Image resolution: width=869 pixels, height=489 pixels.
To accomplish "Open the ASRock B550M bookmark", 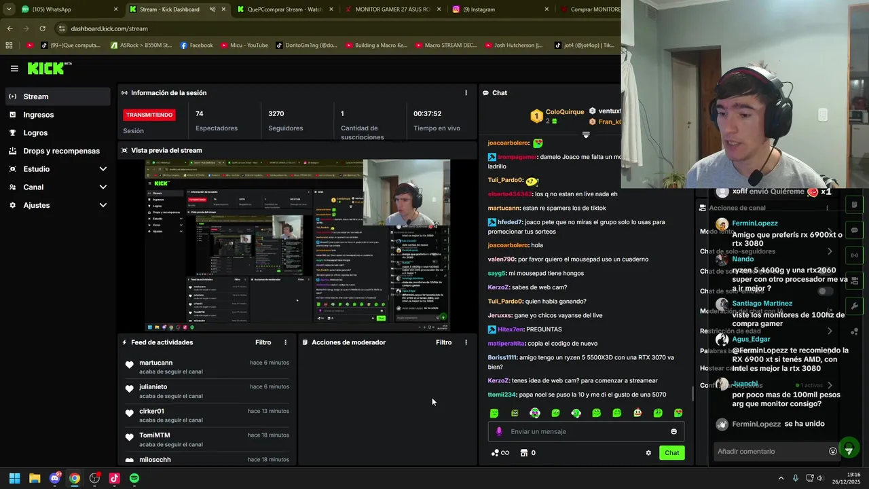I will coord(141,46).
